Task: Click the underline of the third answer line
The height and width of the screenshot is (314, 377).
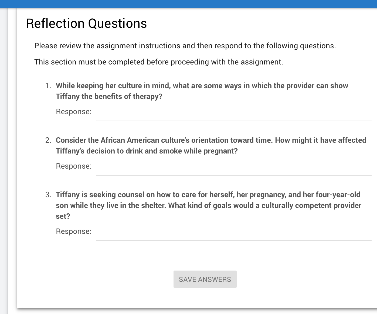Action: (233, 240)
